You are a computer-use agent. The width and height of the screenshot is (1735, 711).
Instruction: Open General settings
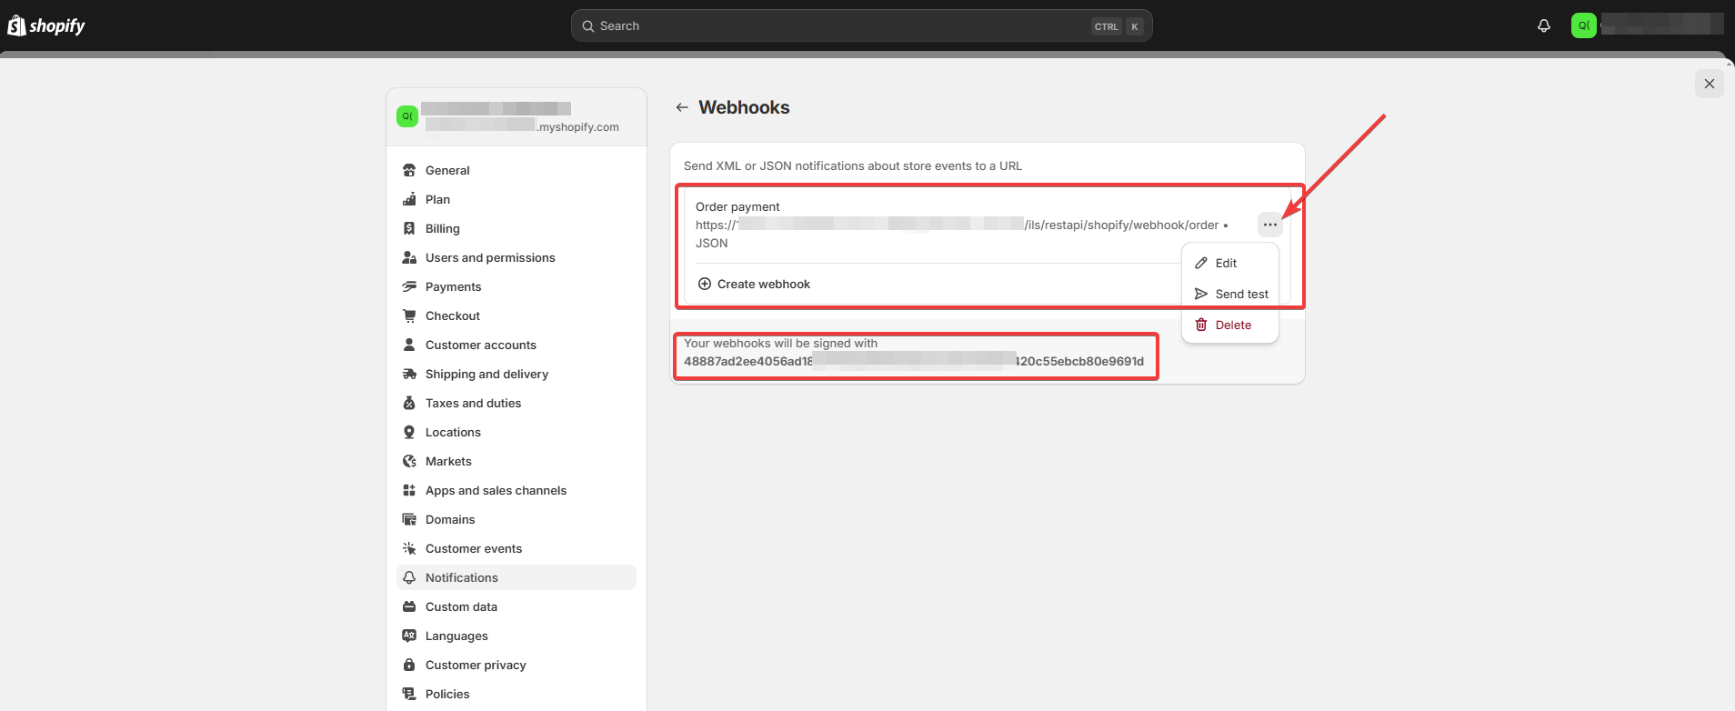tap(446, 170)
